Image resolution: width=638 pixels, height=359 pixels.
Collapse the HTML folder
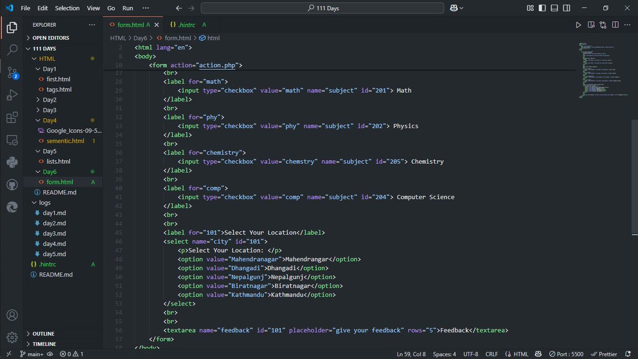63,59
